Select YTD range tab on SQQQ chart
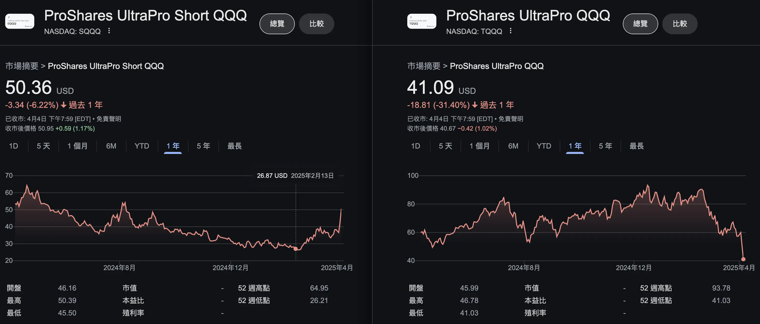The height and width of the screenshot is (324, 760). tap(142, 146)
